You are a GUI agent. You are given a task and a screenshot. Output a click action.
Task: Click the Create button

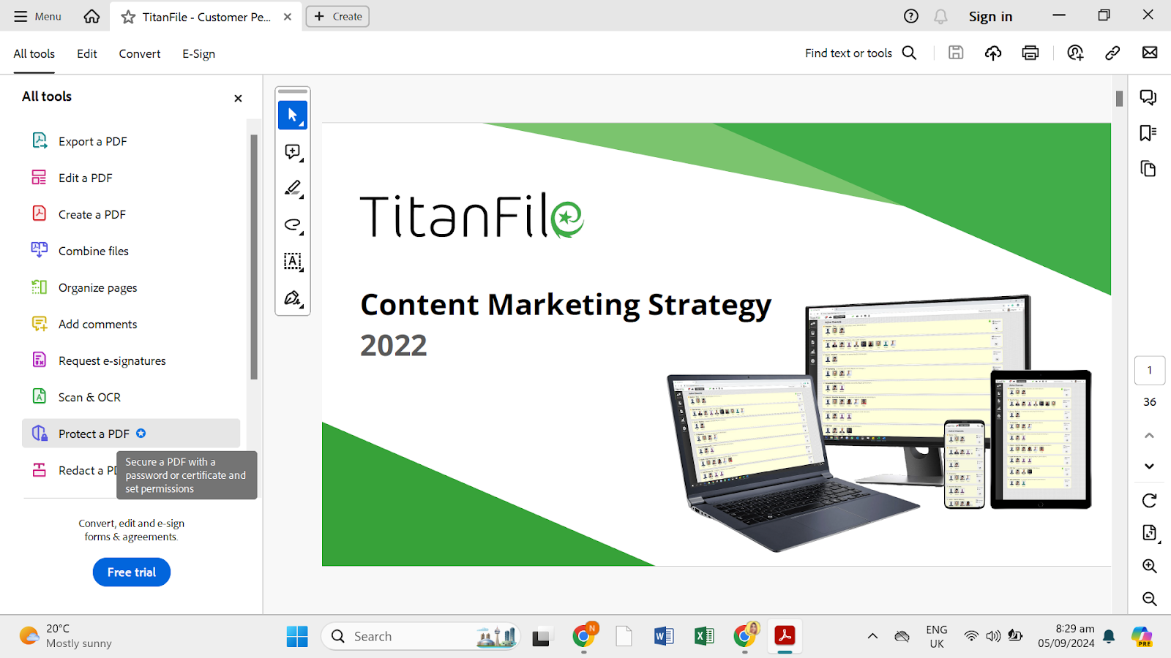(337, 16)
